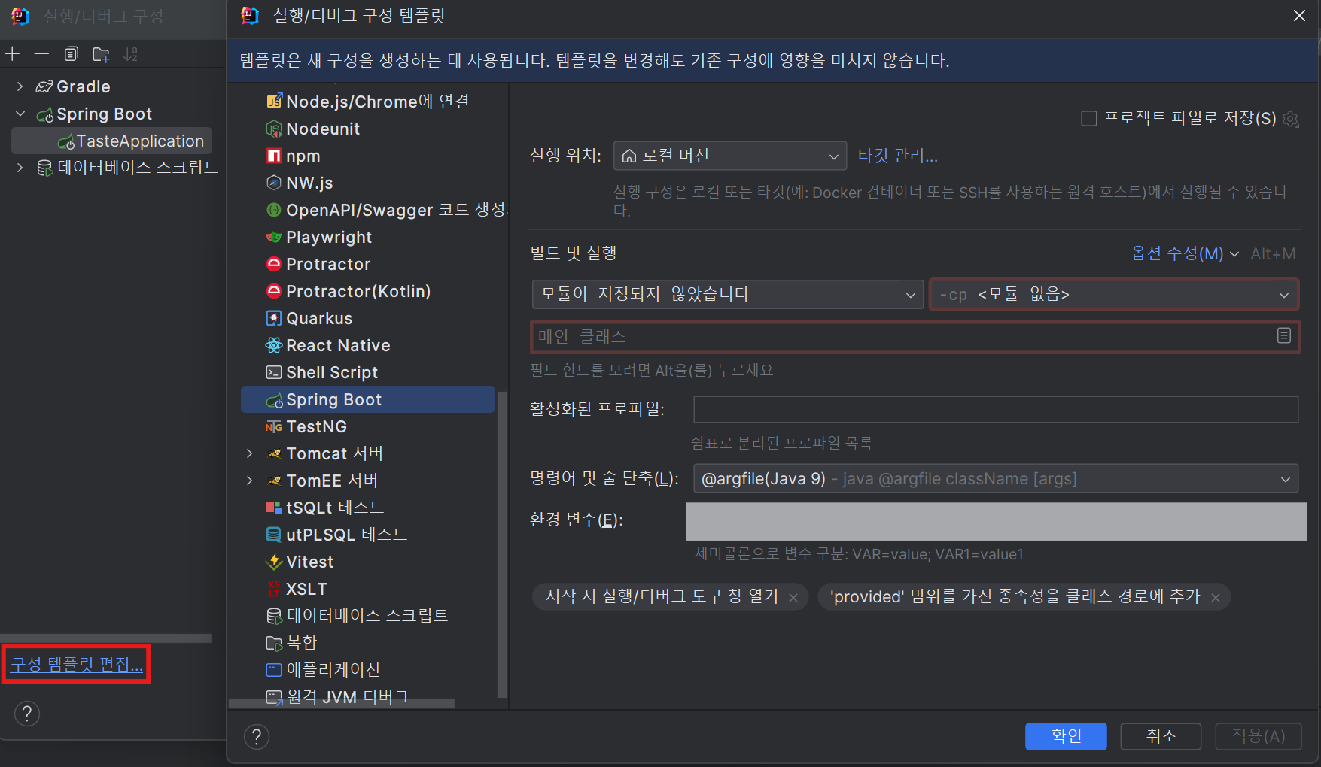Open the 실행 위치 로컬 머신 dropdown
Viewport: 1321px width, 767px height.
(x=730, y=156)
